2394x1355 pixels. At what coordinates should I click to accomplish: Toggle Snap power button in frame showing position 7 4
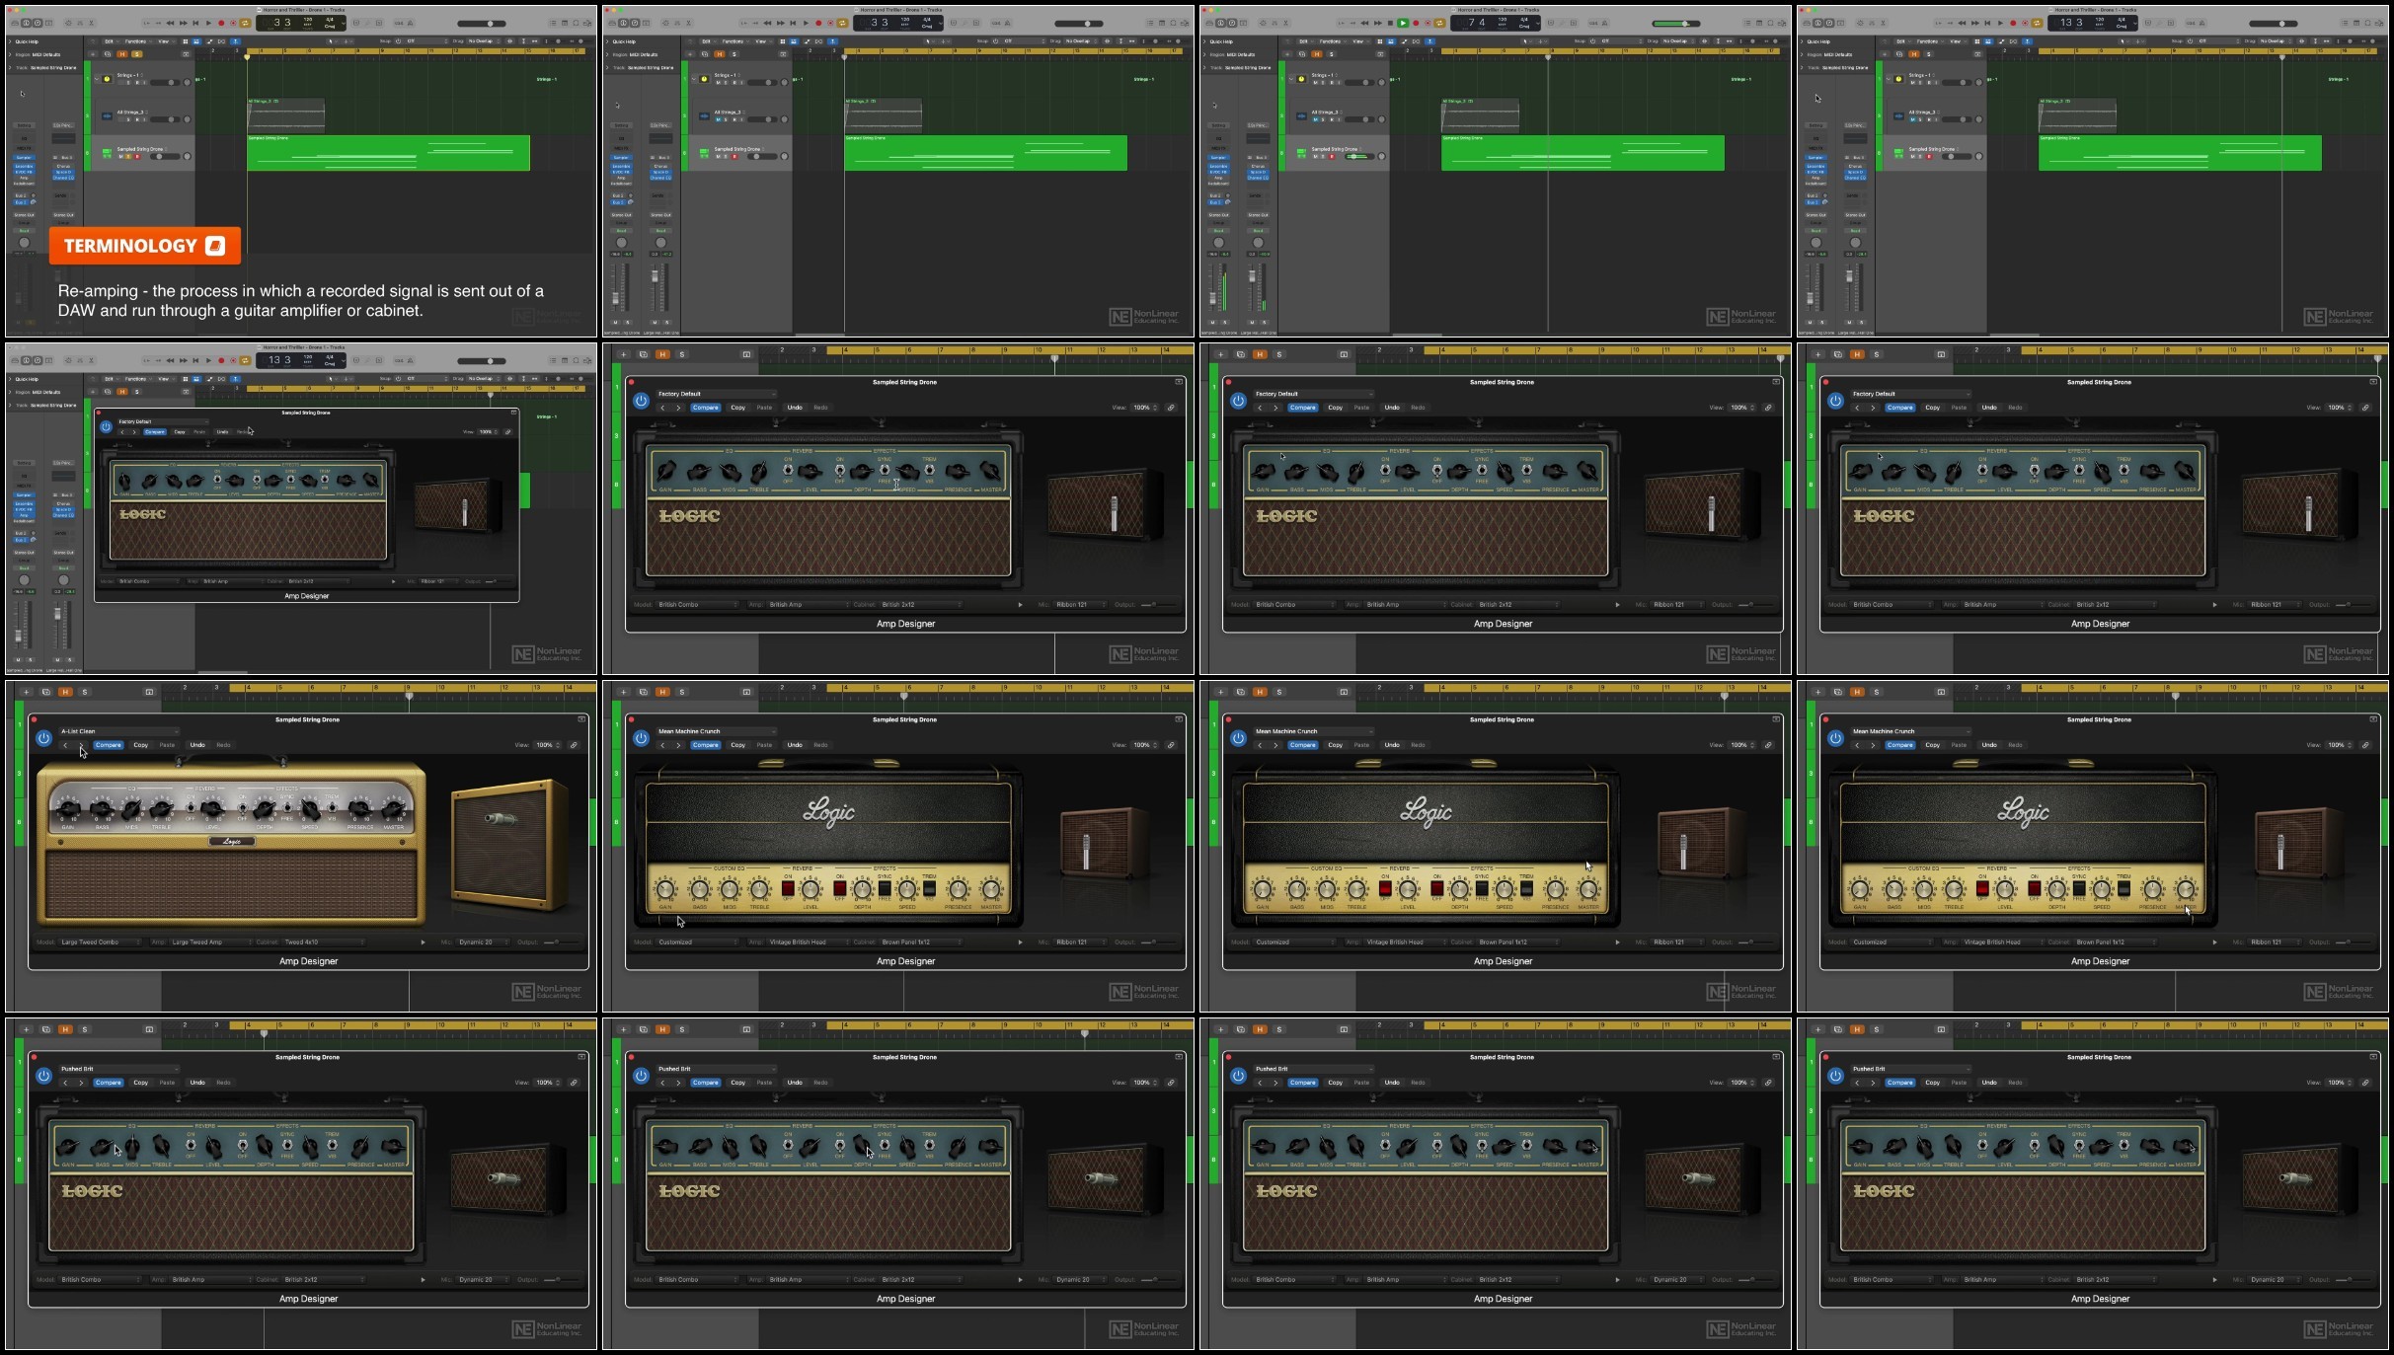point(1592,40)
